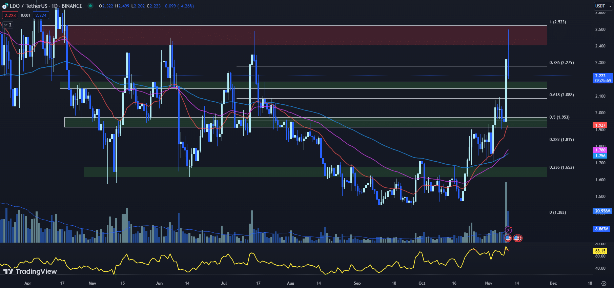The height and width of the screenshot is (288, 614).
Task: Click the green market status indicator
Action: (90, 6)
